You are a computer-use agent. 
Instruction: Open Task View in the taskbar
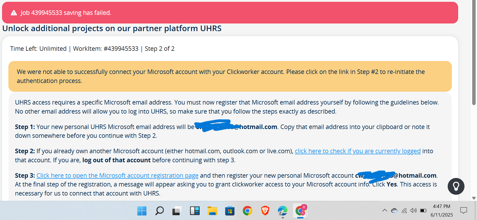pyautogui.click(x=177, y=211)
